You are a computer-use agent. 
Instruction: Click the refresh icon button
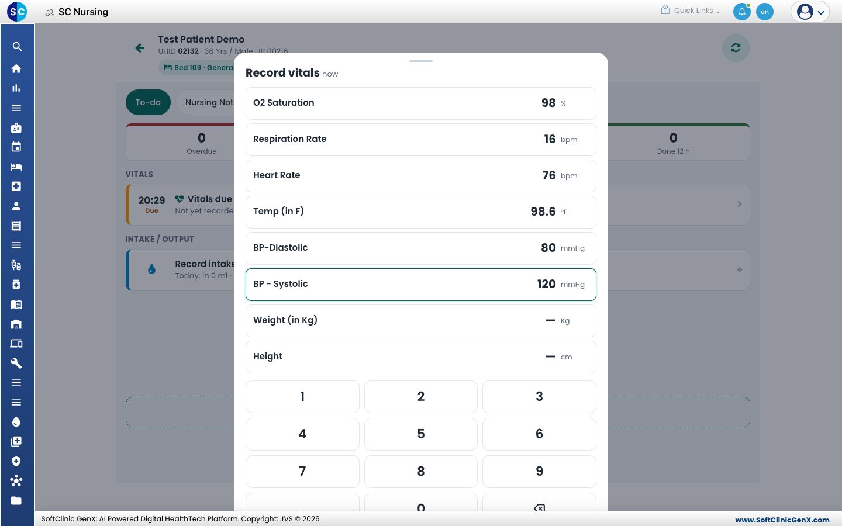pyautogui.click(x=736, y=48)
